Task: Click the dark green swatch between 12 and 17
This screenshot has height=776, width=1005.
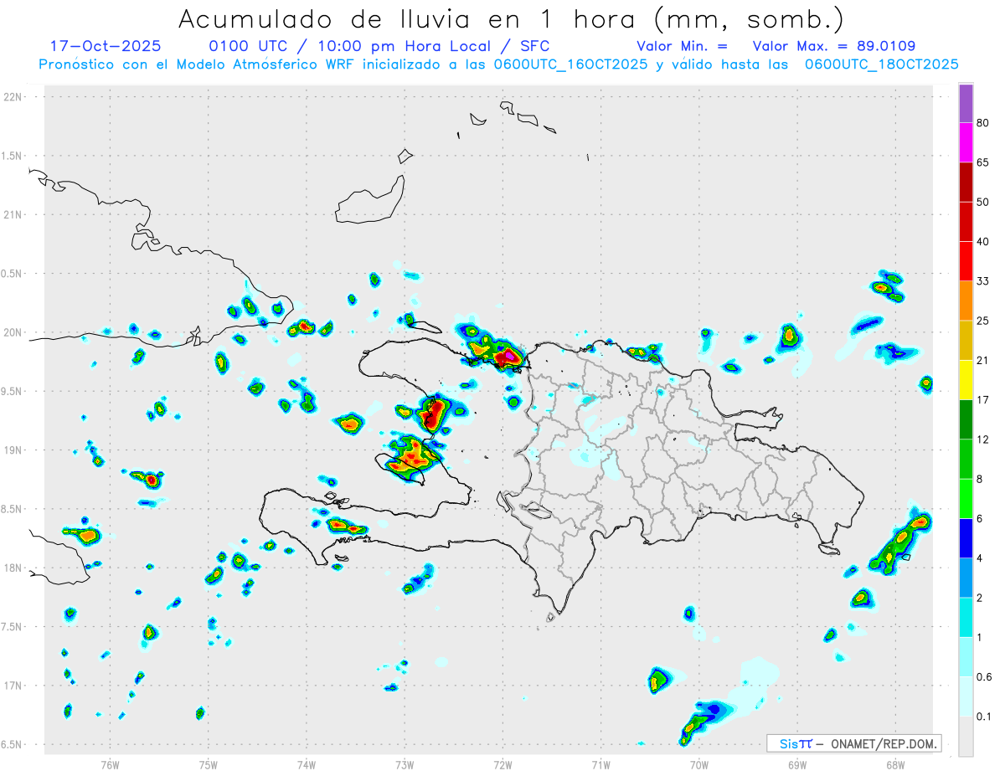Action: [966, 419]
